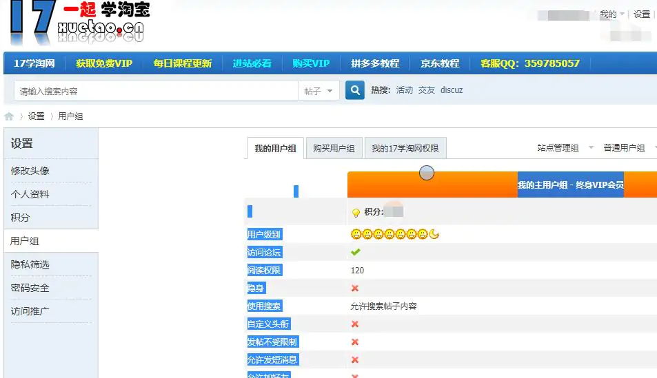Screen dimensions: 657x378
Task: Click 设置 in the breadcrumb trail
Action: click(x=36, y=116)
